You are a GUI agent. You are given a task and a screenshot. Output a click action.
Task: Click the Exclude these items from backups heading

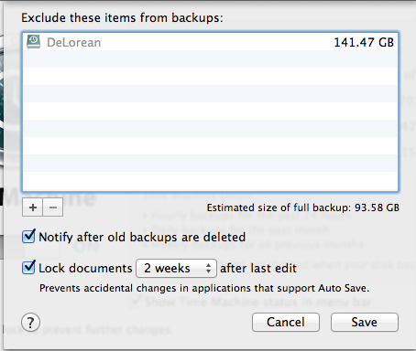(122, 17)
